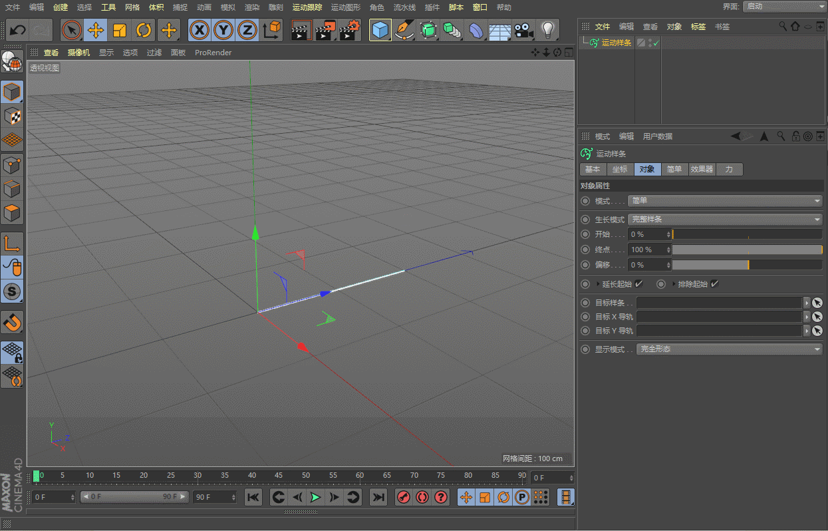828x531 pixels.
Task: Click picker arrow beside 目标 X 导轨
Action: 818,317
